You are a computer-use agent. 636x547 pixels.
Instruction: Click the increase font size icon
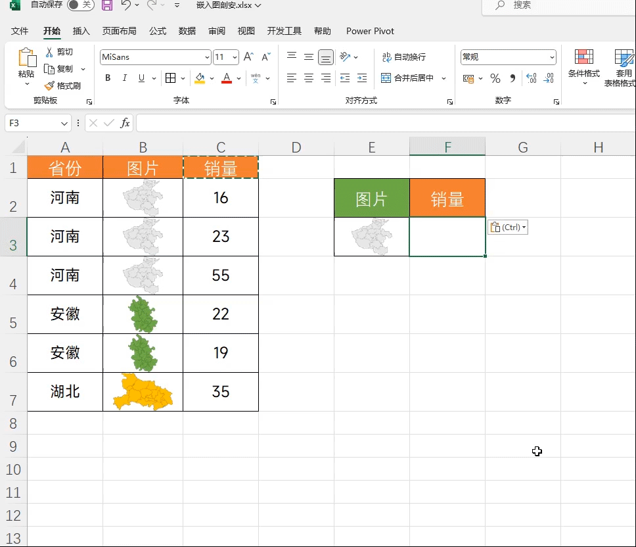[x=248, y=57]
